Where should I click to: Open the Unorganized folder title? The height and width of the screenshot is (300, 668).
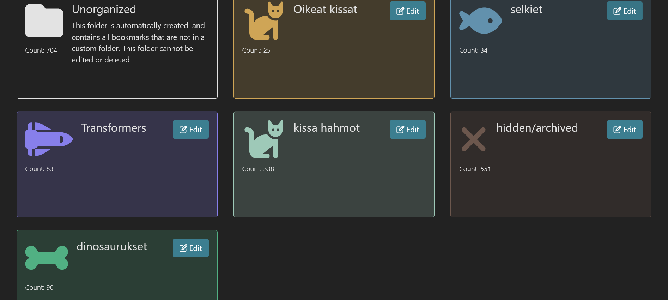[x=104, y=9]
